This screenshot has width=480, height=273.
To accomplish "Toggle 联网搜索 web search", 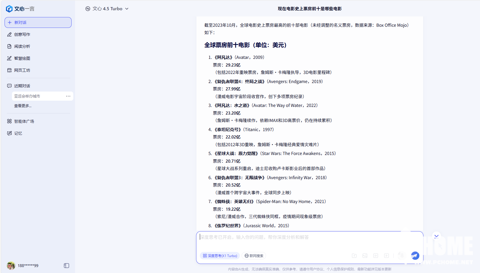I will coord(254,256).
